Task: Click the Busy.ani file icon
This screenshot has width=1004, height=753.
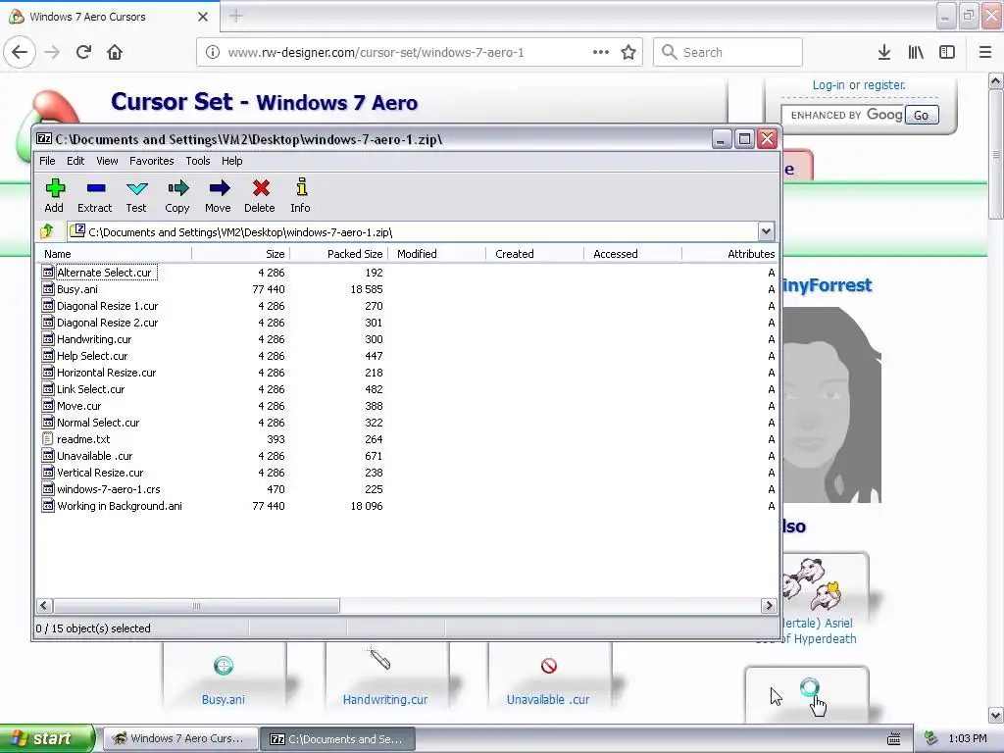Action: 48,289
